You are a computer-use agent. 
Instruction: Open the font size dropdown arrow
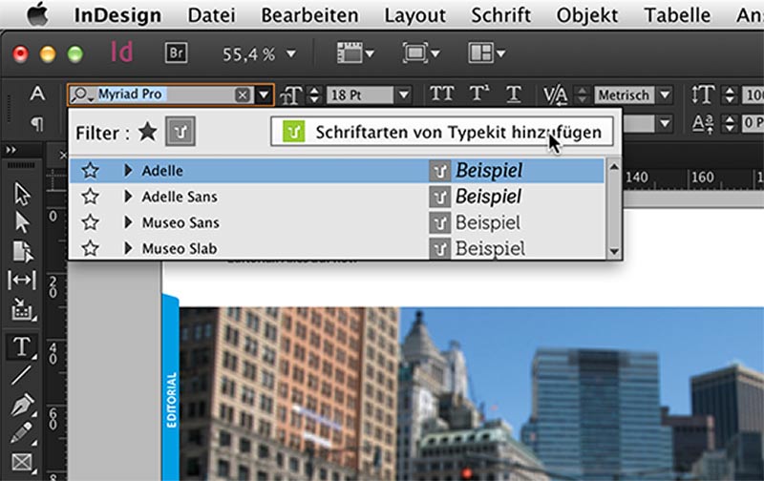(x=403, y=94)
